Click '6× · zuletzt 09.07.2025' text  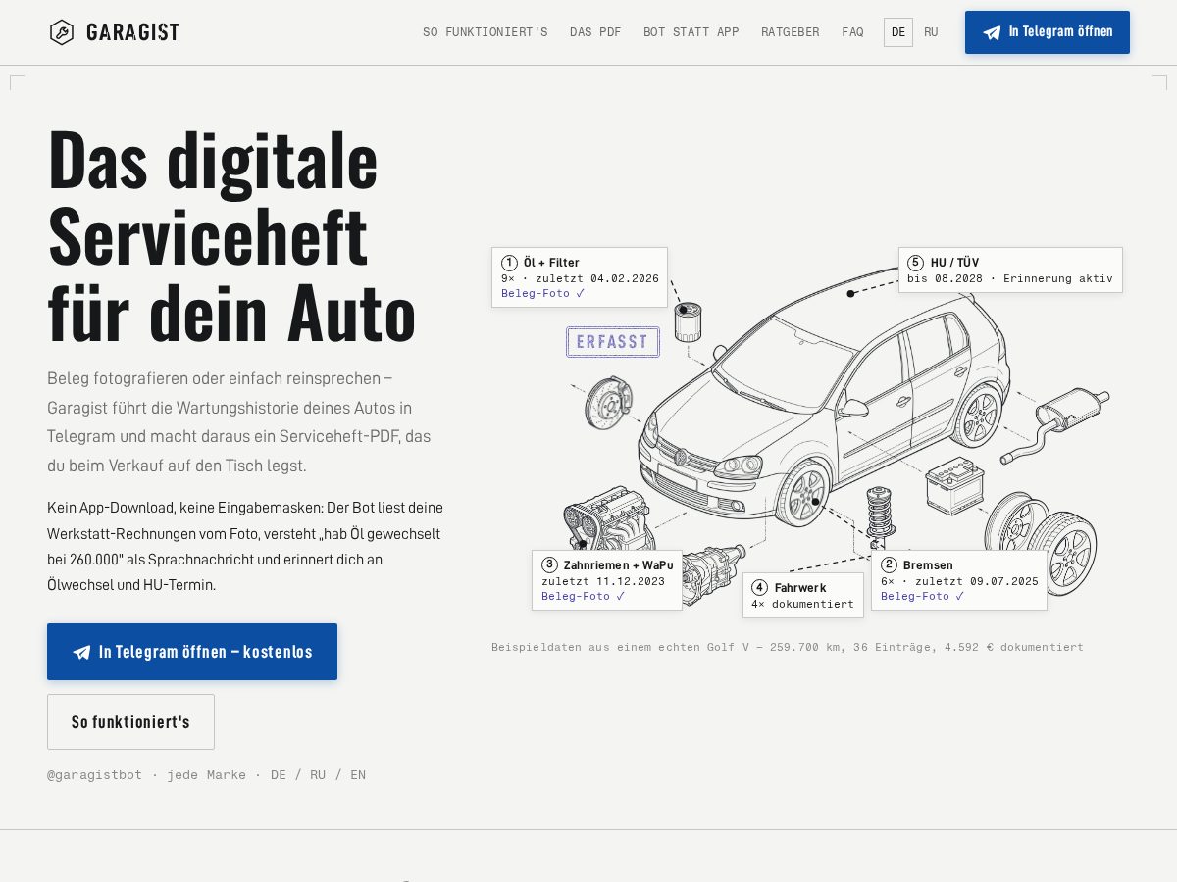(x=959, y=581)
